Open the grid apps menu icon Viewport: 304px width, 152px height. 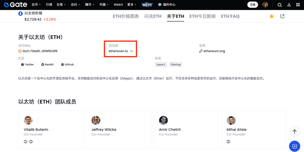pyautogui.click(x=298, y=5)
